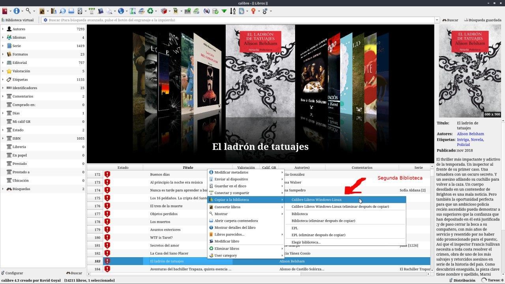Click the 'Búsqueda guardada' button
This screenshot has width=505, height=284.
483,20
